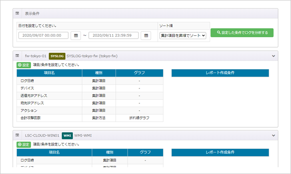Image resolution: width=291 pixels, height=174 pixels.
Task: Edit the end date field 2020/09/11
Action: point(113,35)
